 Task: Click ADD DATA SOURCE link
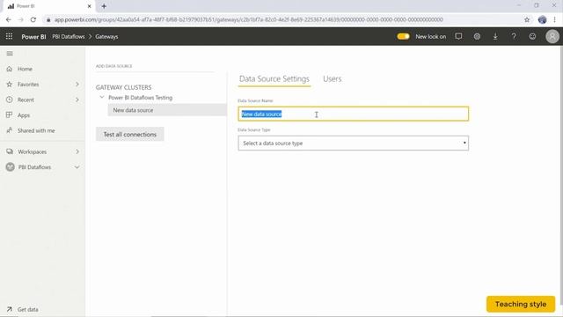click(x=113, y=66)
